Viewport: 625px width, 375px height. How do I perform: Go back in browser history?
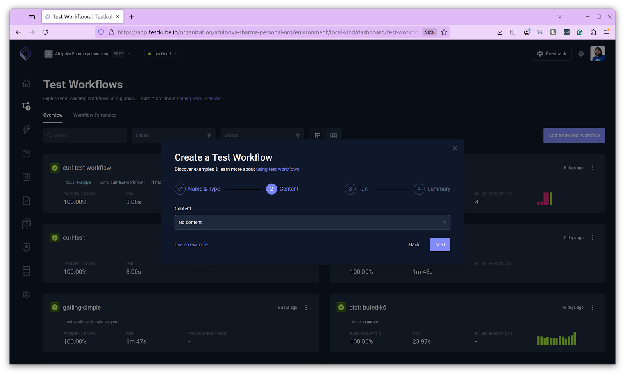pos(18,32)
